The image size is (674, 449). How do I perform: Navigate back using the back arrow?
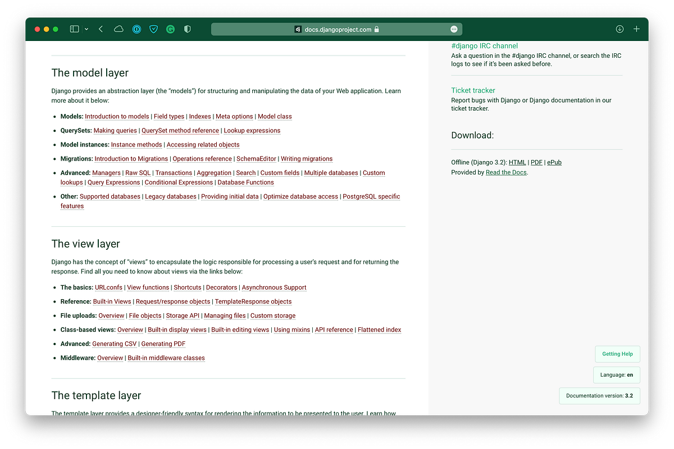click(x=101, y=29)
